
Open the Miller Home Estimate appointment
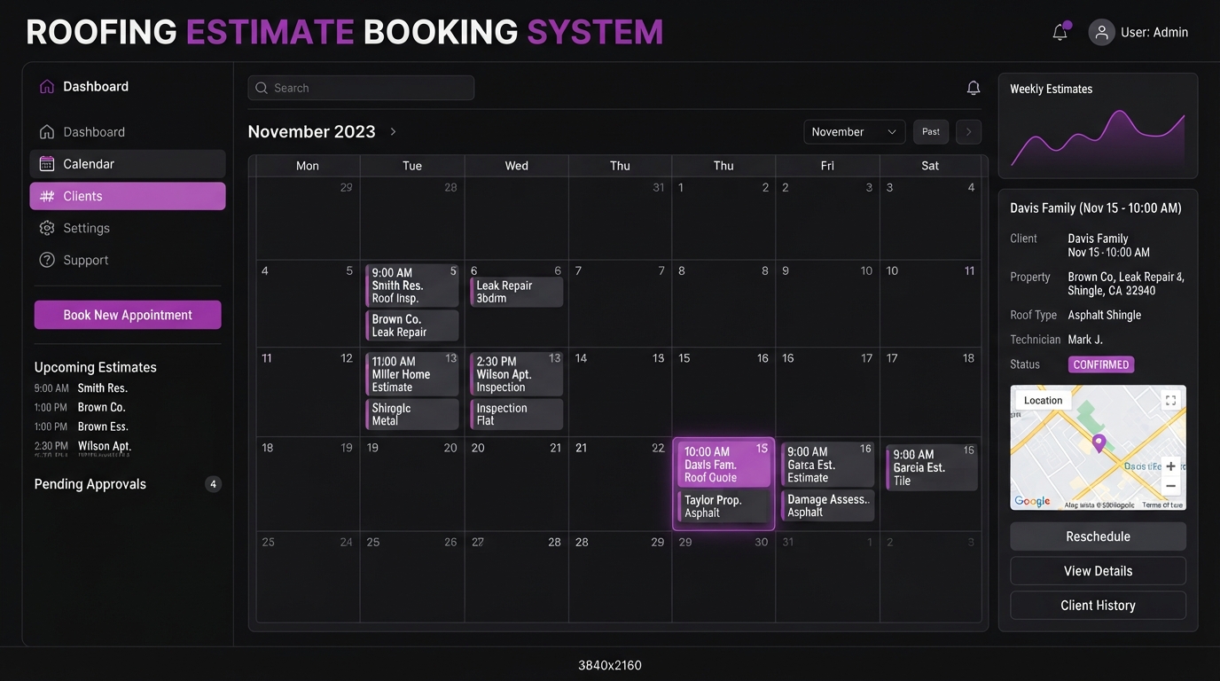point(412,374)
